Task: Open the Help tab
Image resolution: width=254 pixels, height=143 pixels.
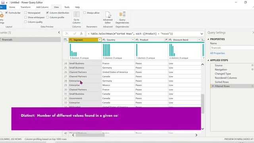Action: (77, 7)
